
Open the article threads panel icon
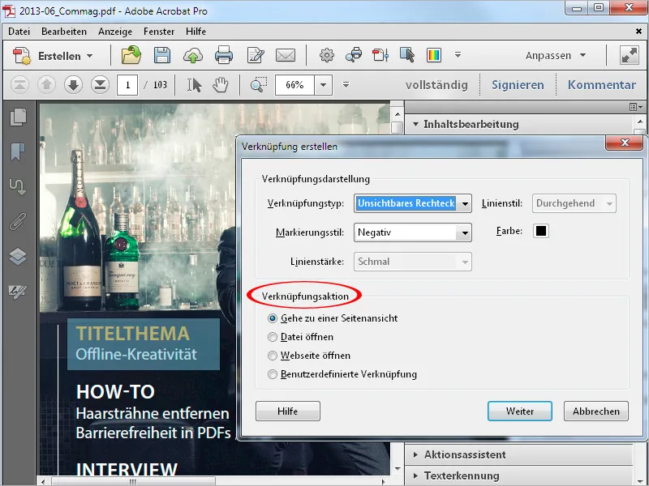(x=18, y=187)
